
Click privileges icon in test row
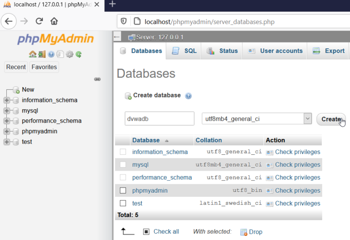coord(269,204)
